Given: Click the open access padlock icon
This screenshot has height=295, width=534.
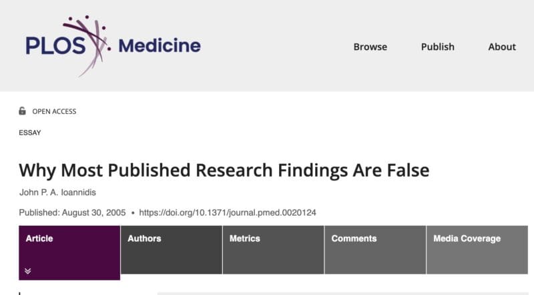Looking at the screenshot, I should tap(22, 111).
